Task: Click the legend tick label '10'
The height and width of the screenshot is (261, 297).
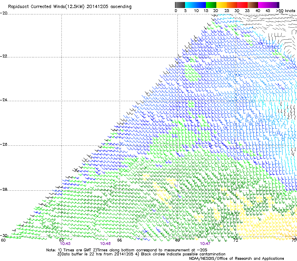Action: 196,11
